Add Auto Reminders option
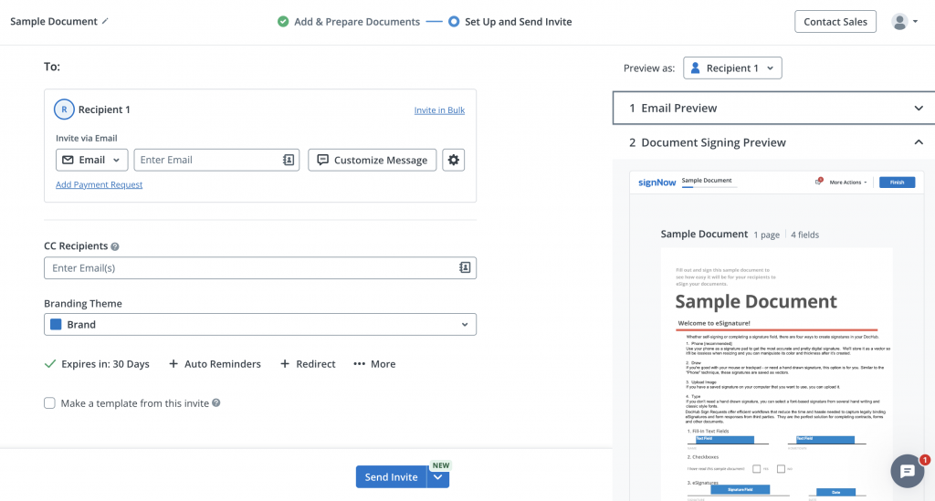The height and width of the screenshot is (501, 935). click(215, 364)
